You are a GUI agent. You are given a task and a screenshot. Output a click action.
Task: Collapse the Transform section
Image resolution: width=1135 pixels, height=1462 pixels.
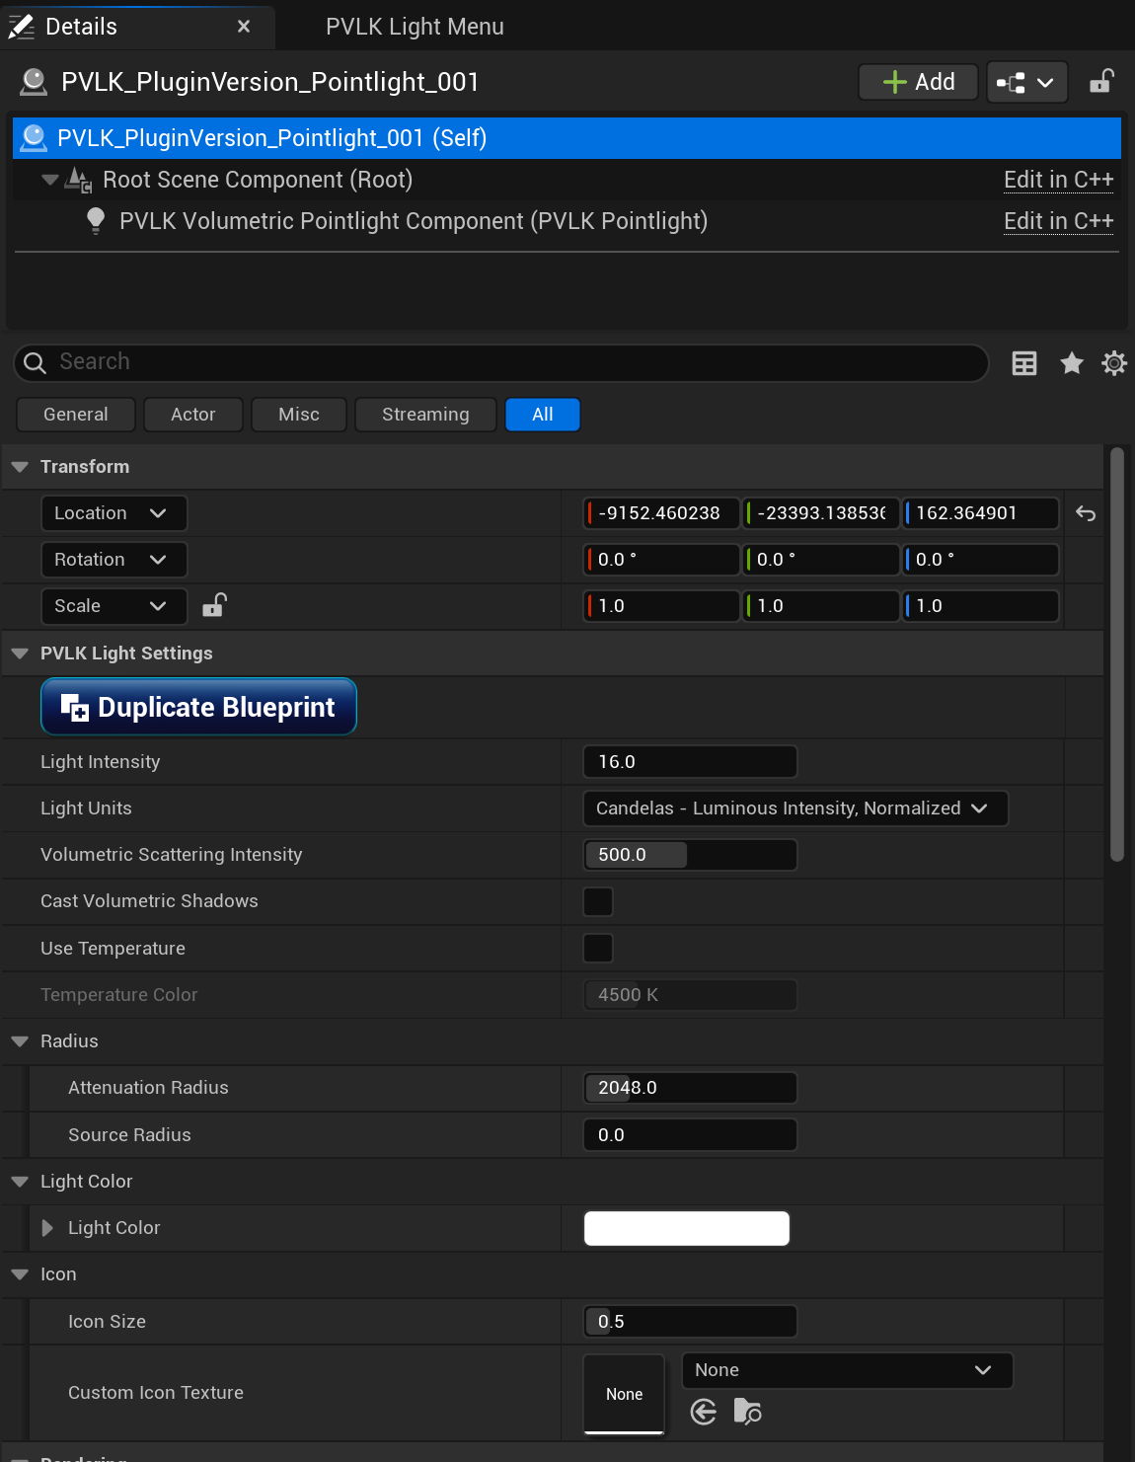(20, 467)
